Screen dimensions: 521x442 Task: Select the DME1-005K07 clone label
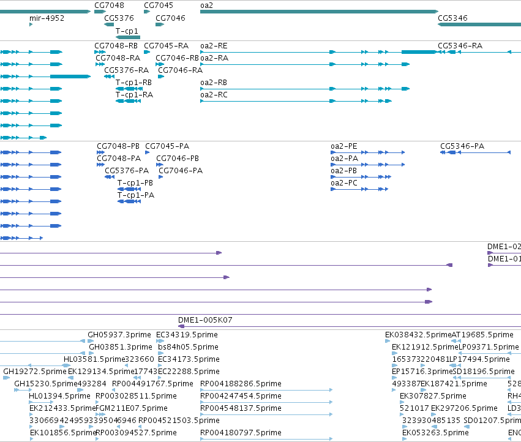pos(205,320)
